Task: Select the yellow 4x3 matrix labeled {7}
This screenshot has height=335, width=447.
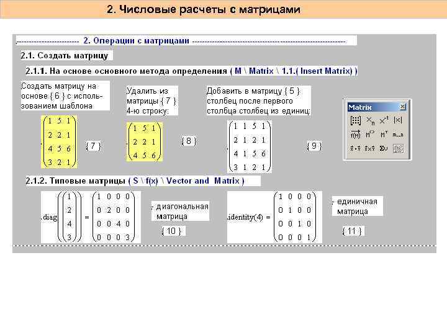Action: click(60, 141)
